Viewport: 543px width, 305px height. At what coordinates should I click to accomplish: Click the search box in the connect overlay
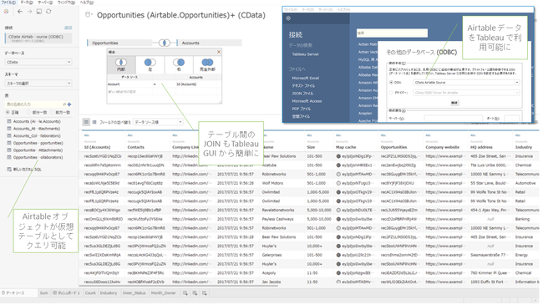pos(392,33)
